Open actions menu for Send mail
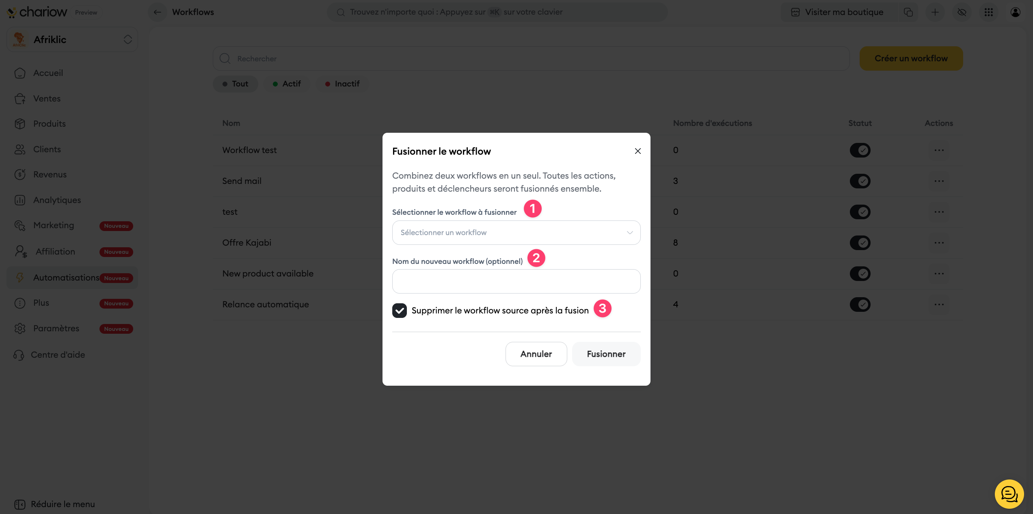The height and width of the screenshot is (514, 1033). click(x=939, y=181)
